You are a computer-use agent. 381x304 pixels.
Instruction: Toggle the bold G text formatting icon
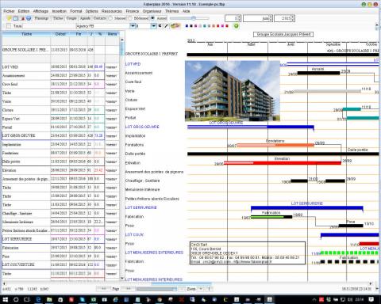(160, 26)
